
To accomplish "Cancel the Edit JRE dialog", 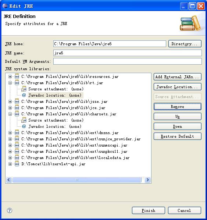I will click(185, 210).
